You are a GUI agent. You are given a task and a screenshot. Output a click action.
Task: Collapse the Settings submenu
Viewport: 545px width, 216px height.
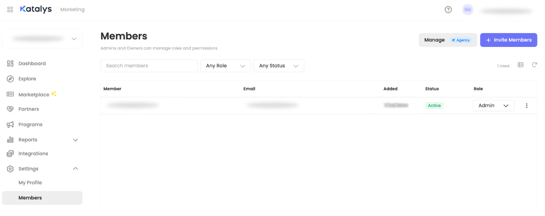(76, 169)
